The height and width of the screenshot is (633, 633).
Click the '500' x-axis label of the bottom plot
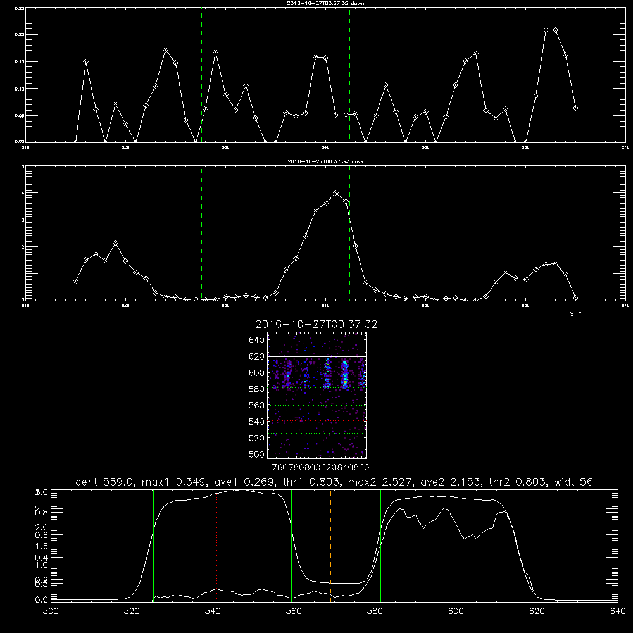pyautogui.click(x=51, y=611)
